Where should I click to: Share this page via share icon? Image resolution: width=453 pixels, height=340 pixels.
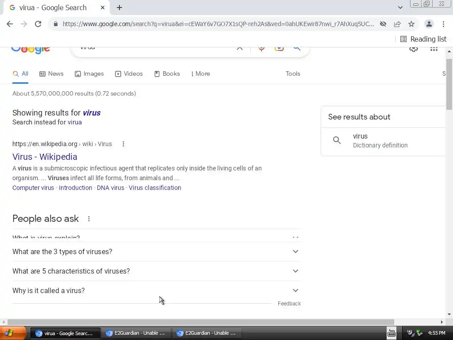[x=397, y=24]
